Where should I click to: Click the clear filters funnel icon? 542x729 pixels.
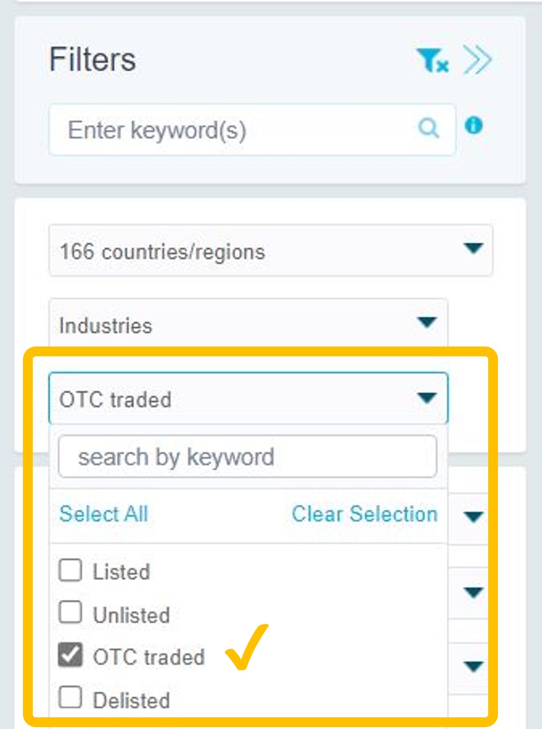(432, 61)
